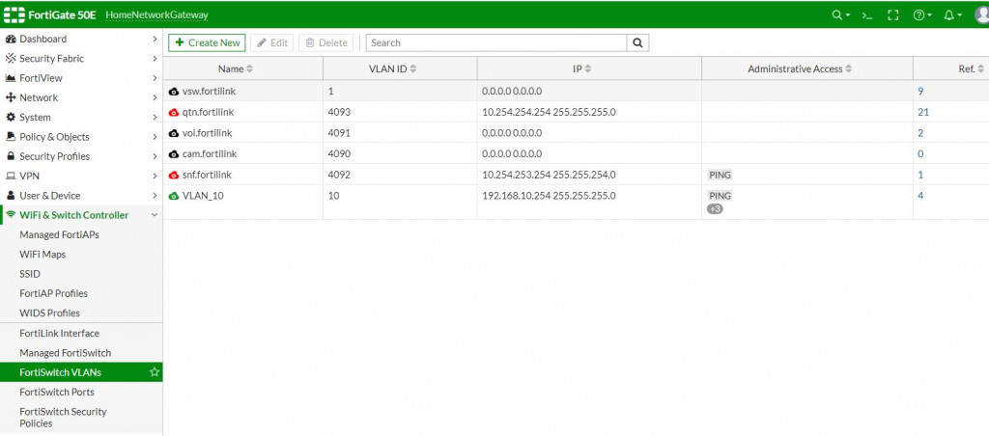Focus the Search input field
989x436 pixels.
pos(496,42)
